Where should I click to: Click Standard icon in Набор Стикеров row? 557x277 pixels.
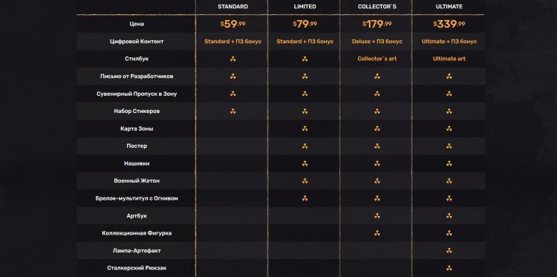click(232, 111)
